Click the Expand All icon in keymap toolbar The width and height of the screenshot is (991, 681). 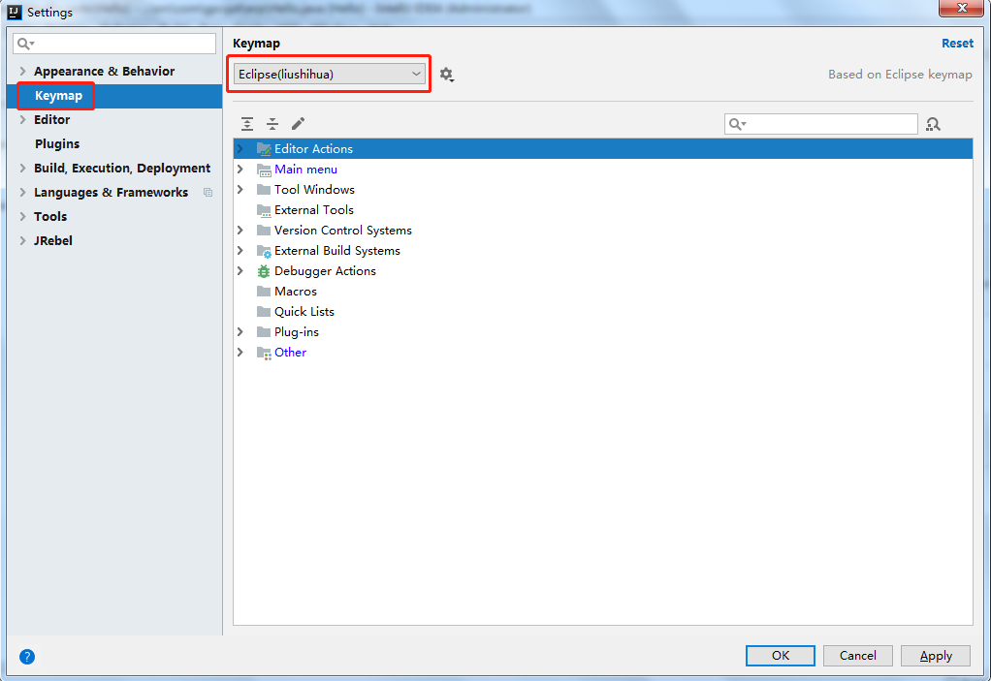click(x=247, y=124)
